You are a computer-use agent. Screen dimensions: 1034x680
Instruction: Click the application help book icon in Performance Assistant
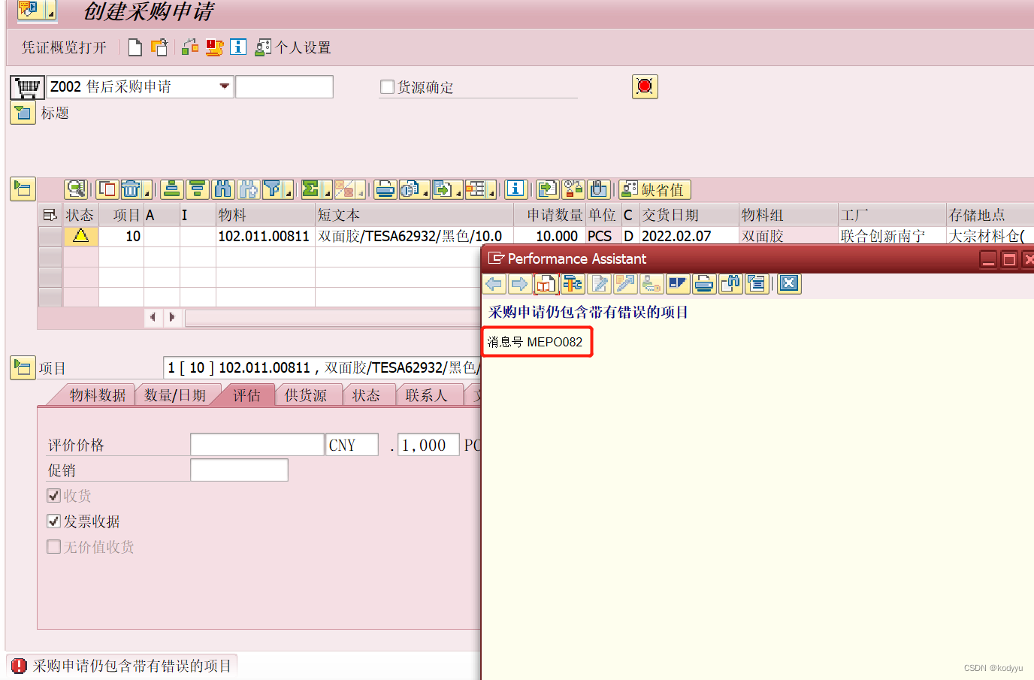click(546, 283)
